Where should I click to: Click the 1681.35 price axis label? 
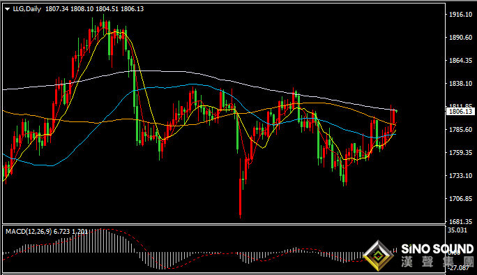click(x=460, y=222)
